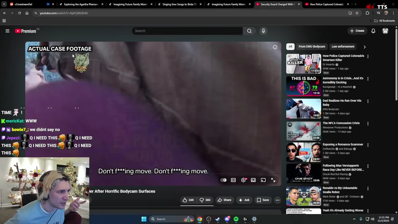Focus the YouTube search field
This screenshot has height=224, width=398.
pos(187,31)
